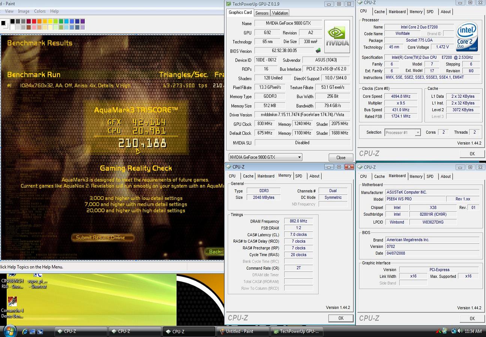Open the Help menu in Paint
Viewport: 486px width, 337px height.
tap(54, 11)
